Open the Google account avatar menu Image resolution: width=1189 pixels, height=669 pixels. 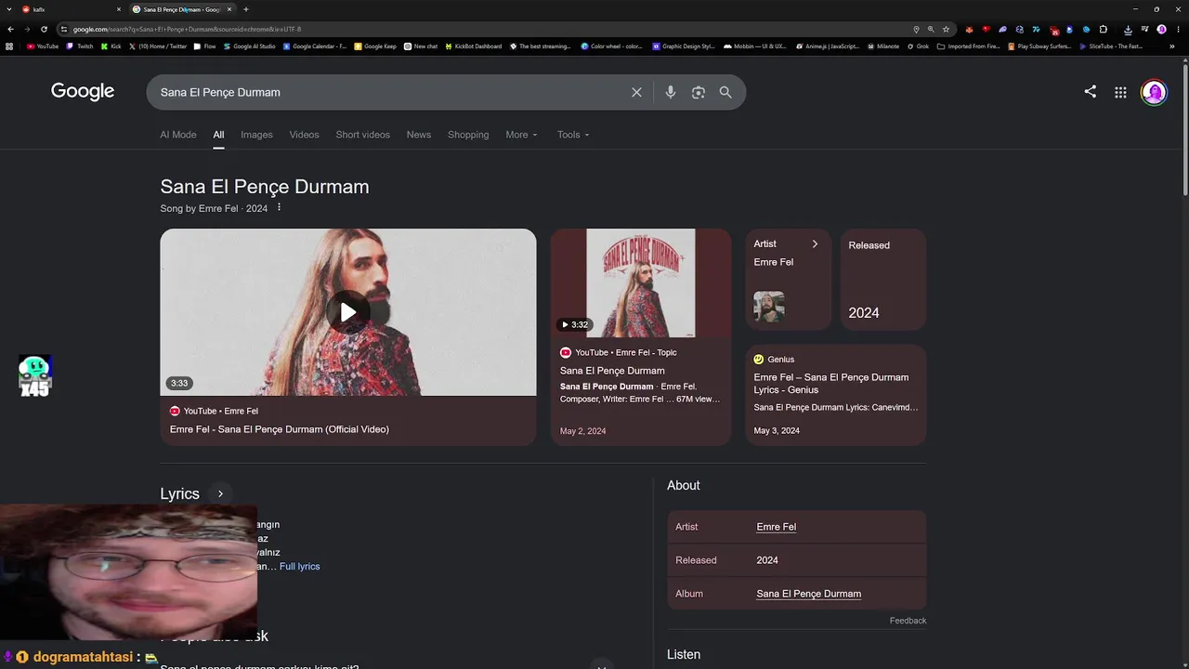click(x=1154, y=92)
